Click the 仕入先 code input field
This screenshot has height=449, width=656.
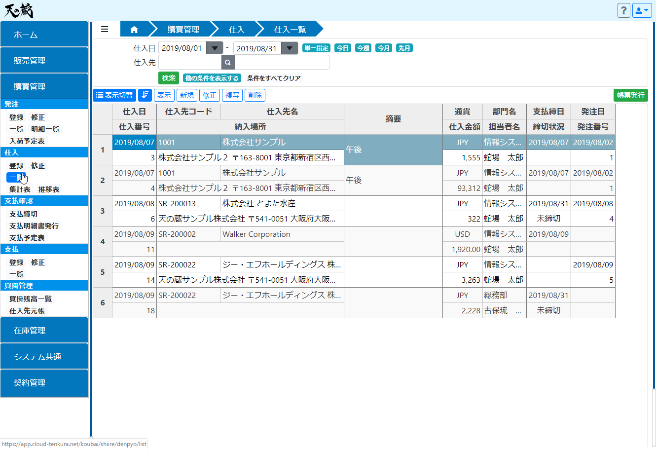[190, 63]
